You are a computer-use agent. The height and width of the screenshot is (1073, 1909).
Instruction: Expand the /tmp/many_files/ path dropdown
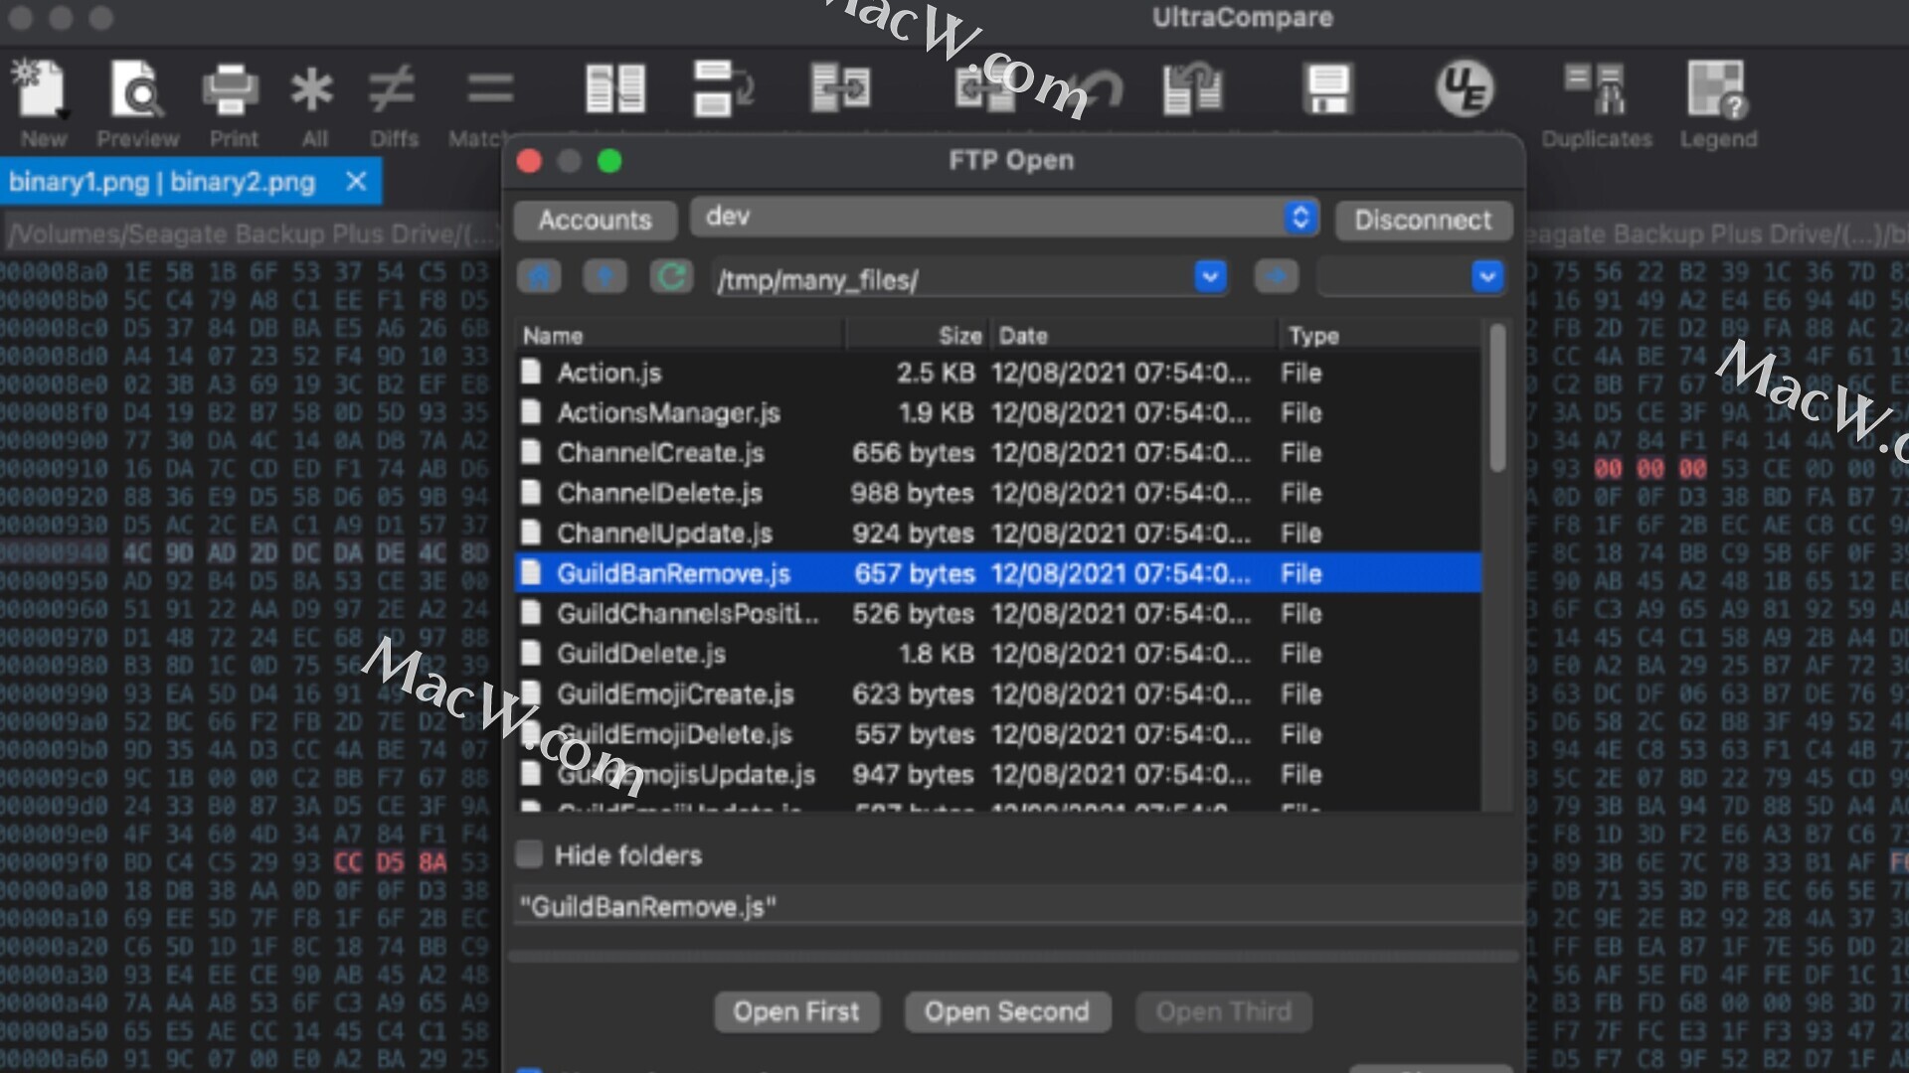click(x=1210, y=277)
